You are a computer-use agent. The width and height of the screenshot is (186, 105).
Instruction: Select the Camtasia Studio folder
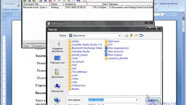79,52
